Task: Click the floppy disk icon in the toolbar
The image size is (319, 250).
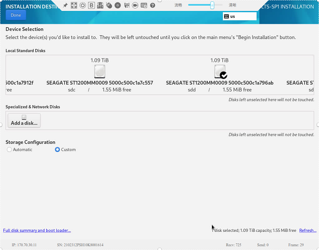Action: point(127,5)
